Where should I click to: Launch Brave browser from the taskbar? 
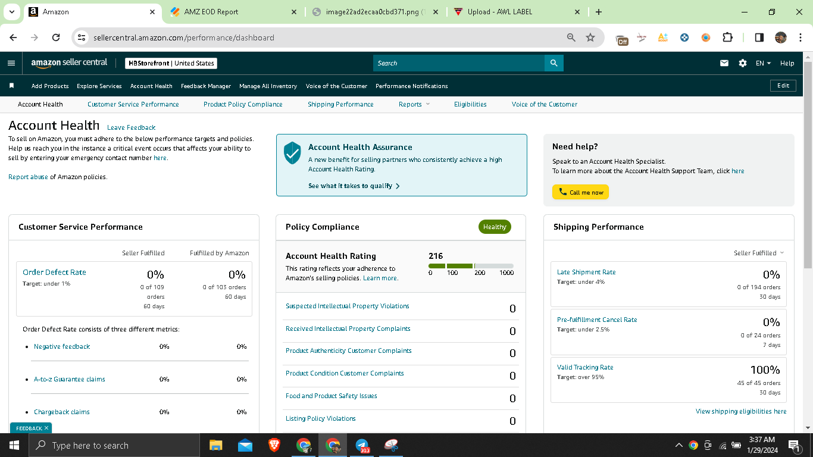coord(274,445)
